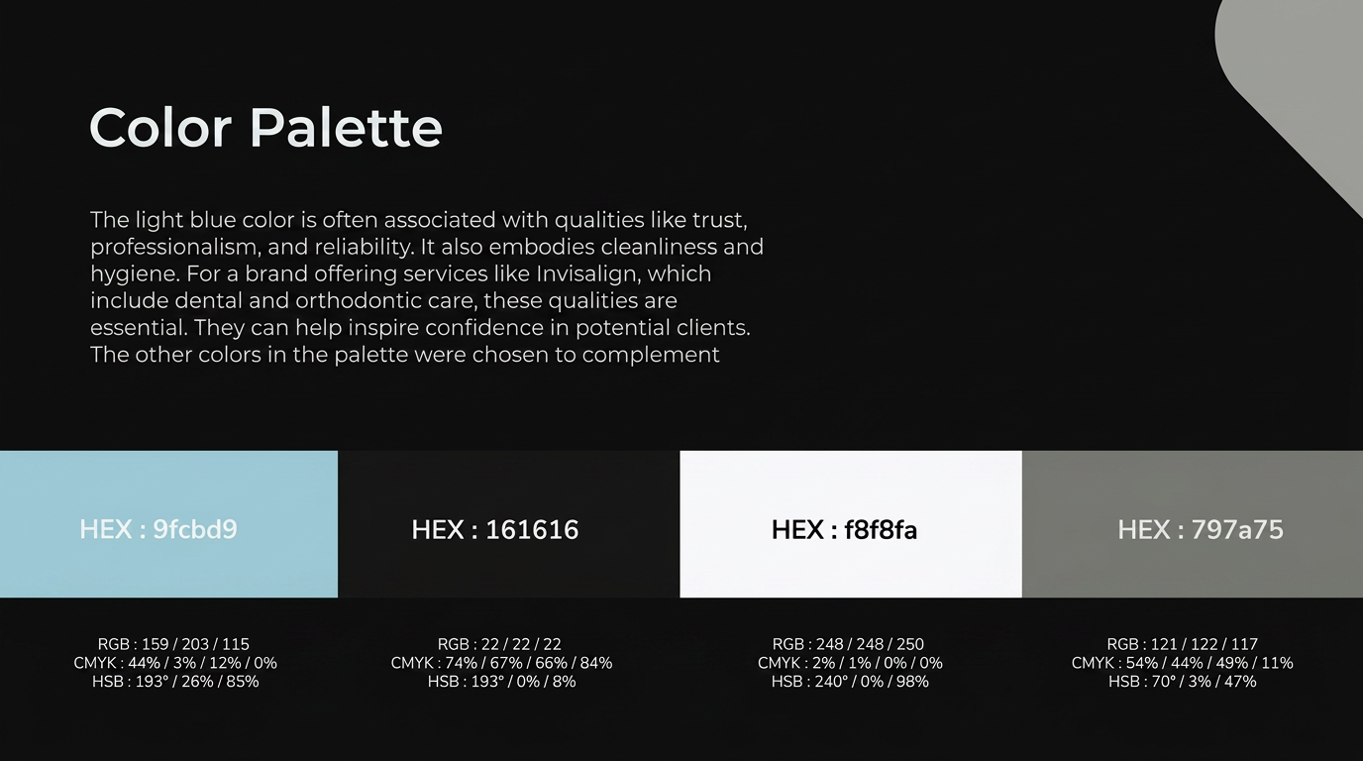The width and height of the screenshot is (1363, 761).
Task: Choose the gray 797a75 color swatch
Action: 1193,524
